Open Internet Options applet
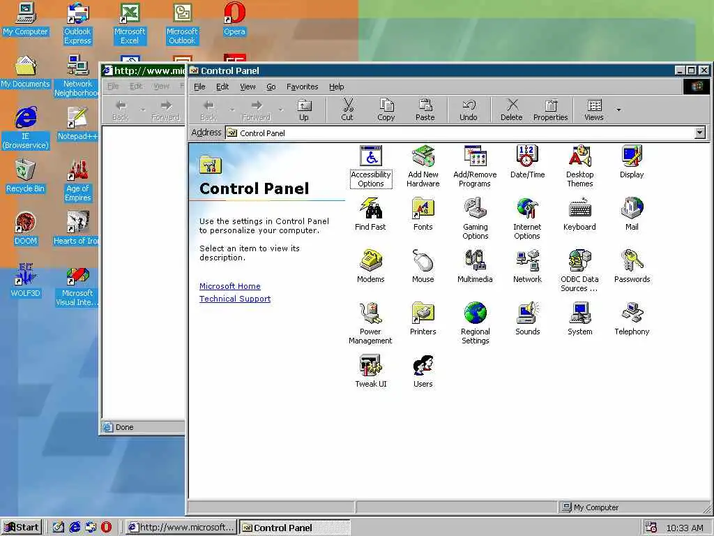The image size is (714, 536). pyautogui.click(x=527, y=219)
